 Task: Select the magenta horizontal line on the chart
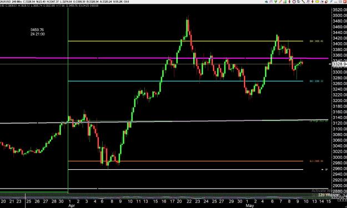(x=164, y=58)
